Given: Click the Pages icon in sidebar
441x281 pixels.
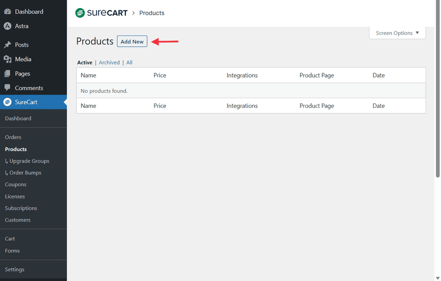Looking at the screenshot, I should (x=8, y=74).
